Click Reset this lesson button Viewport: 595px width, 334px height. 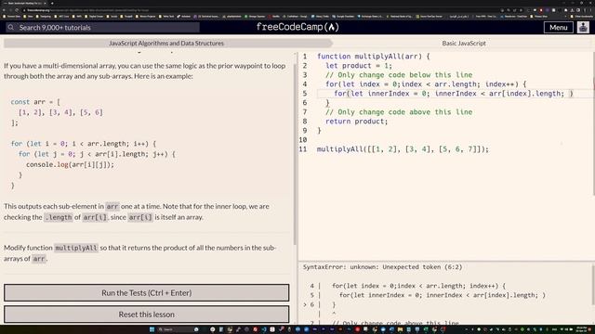[147, 315]
